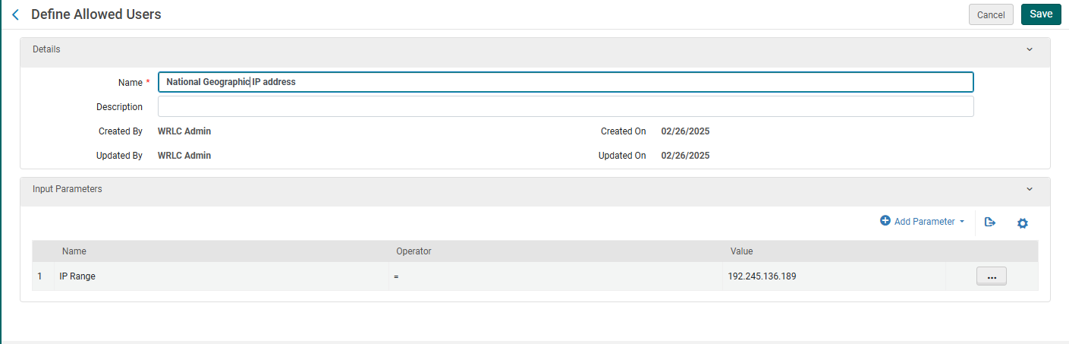
Task: Select the IP Range parameter row
Action: pyautogui.click(x=77, y=276)
